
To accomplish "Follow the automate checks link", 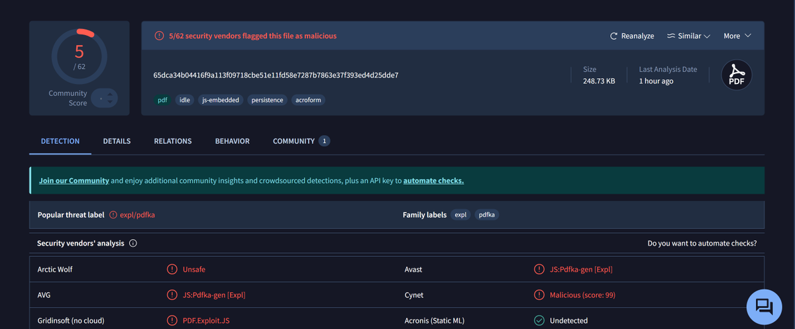I will pos(433,181).
